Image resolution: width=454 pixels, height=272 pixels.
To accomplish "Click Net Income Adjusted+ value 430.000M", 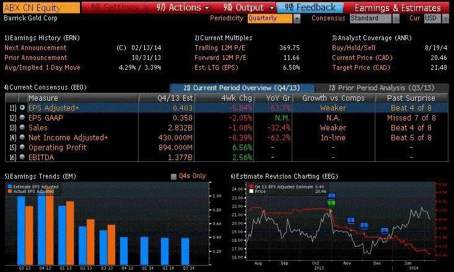I will 175,138.
